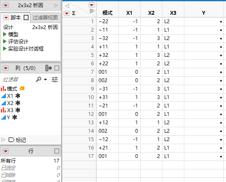Click the asterisk property icon beside X1

pyautogui.click(x=18, y=96)
